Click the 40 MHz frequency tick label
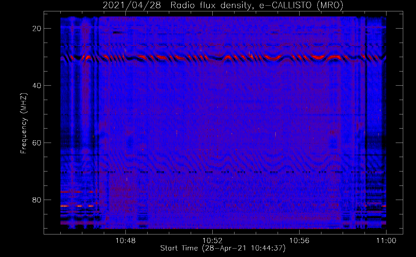The height and width of the screenshot is (257, 416). (37, 86)
